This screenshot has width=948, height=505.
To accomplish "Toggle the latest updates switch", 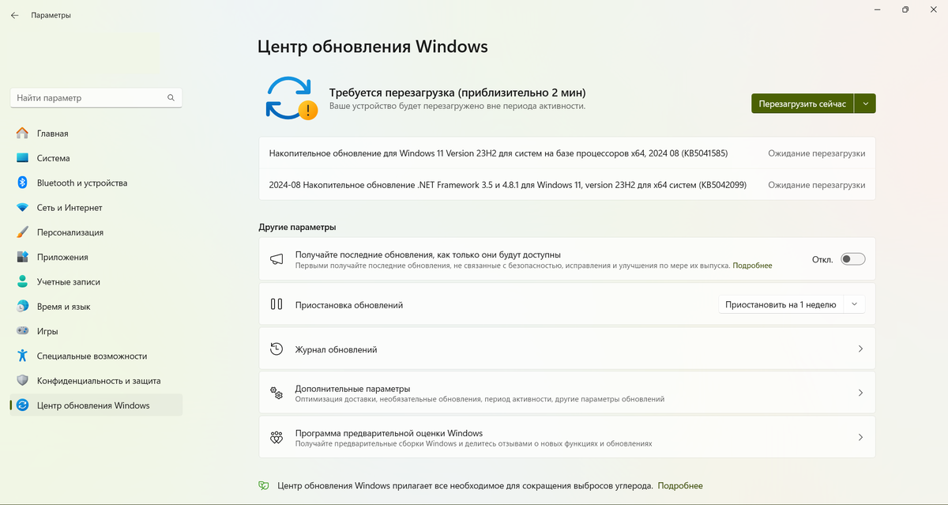I will (853, 259).
